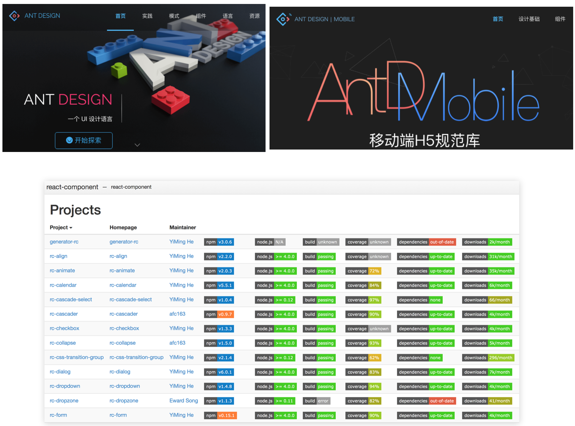Open 组件 in Ant Design Mobile nav
575x426 pixels.
click(560, 19)
